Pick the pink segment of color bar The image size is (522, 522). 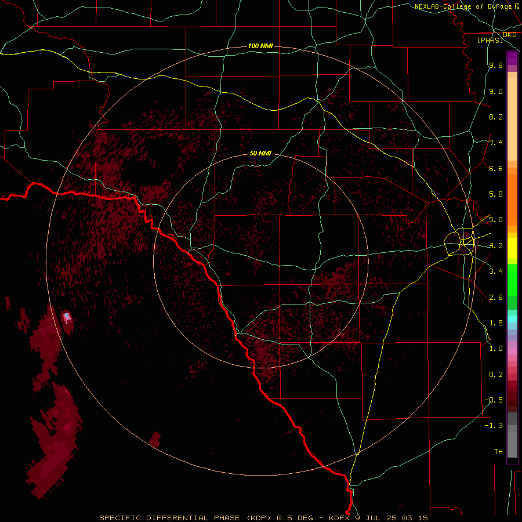click(x=512, y=351)
